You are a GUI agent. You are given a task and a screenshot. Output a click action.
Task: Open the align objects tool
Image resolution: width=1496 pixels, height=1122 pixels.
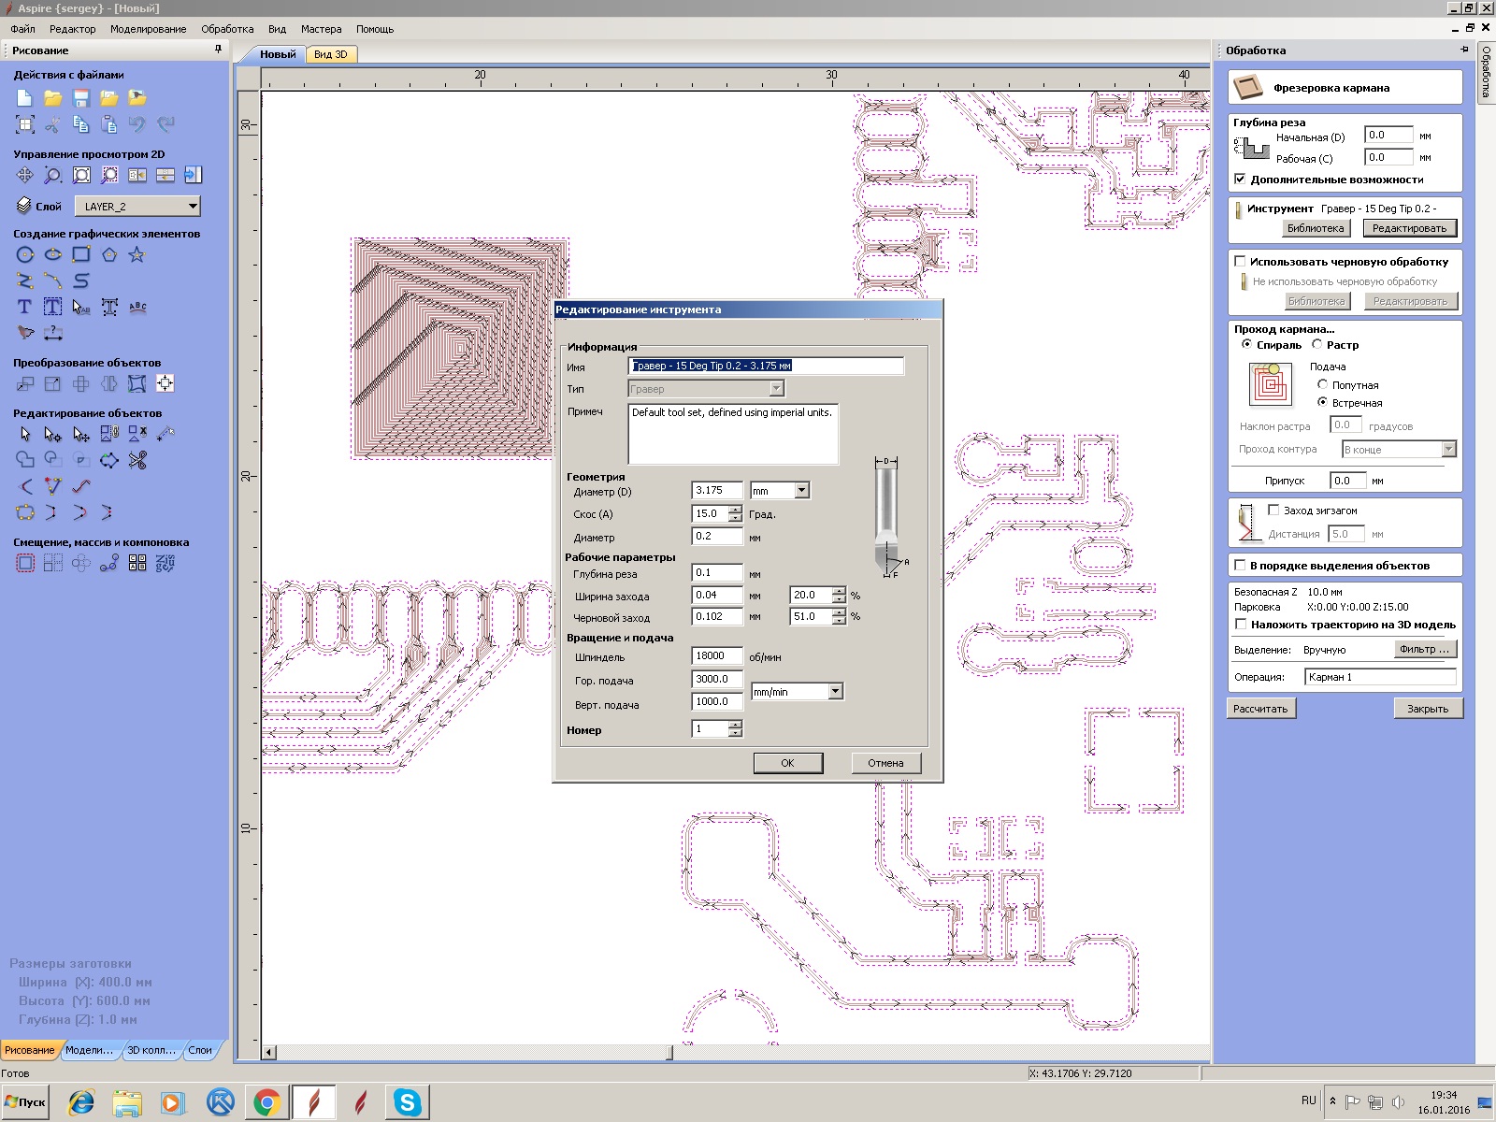[x=165, y=383]
